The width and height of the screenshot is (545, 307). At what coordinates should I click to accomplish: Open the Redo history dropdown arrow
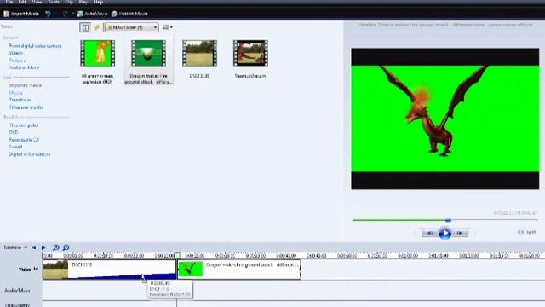73,14
